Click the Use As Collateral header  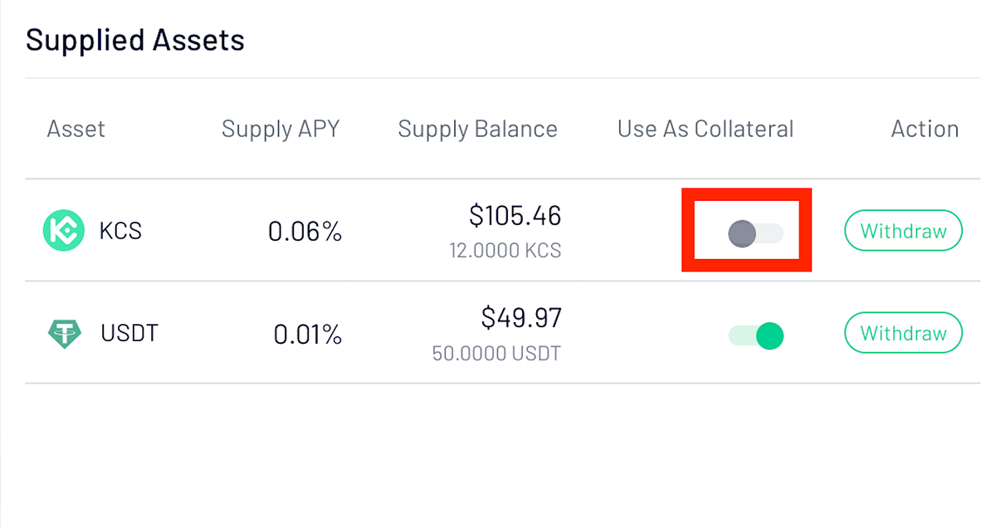click(705, 129)
